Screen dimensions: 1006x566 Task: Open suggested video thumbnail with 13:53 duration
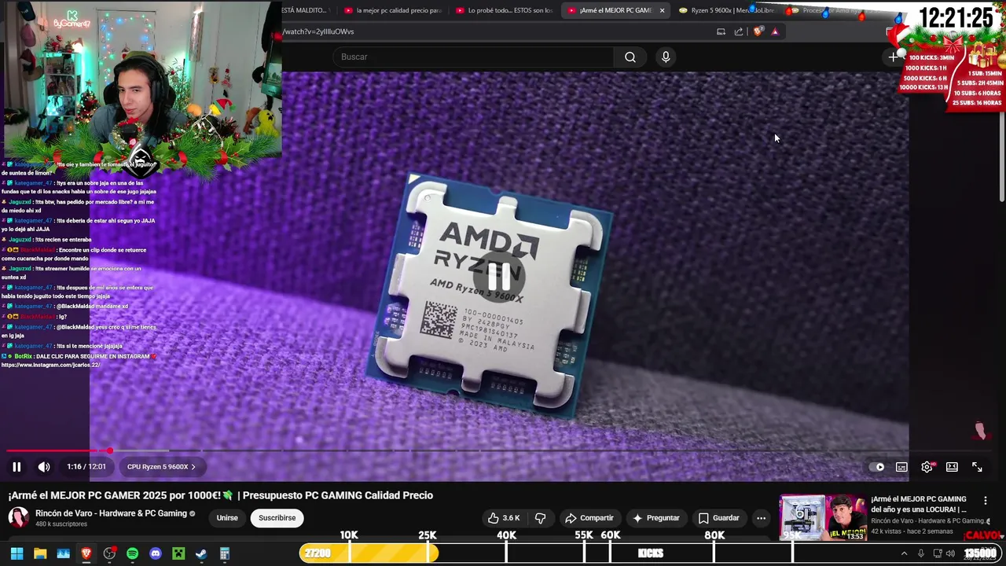[822, 517]
